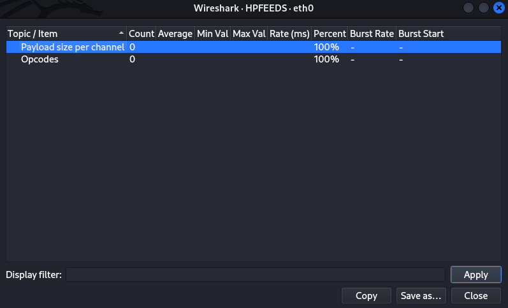Click the minimize window icon

coord(468,8)
